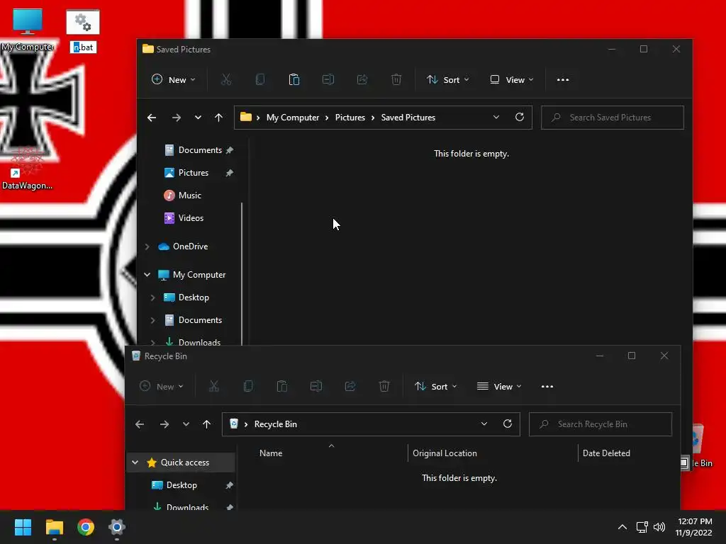Open recent locations chevron in Saved Pictures

pos(198,118)
